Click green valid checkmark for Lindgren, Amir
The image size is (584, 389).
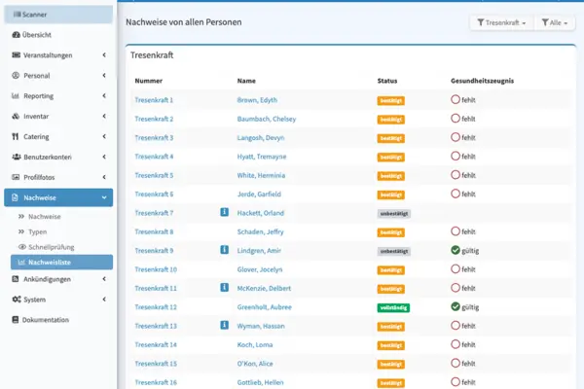pyautogui.click(x=456, y=250)
